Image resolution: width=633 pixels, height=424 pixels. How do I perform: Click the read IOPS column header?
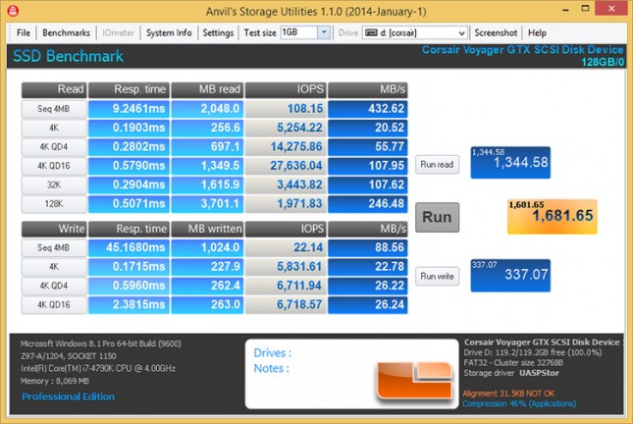(x=286, y=89)
